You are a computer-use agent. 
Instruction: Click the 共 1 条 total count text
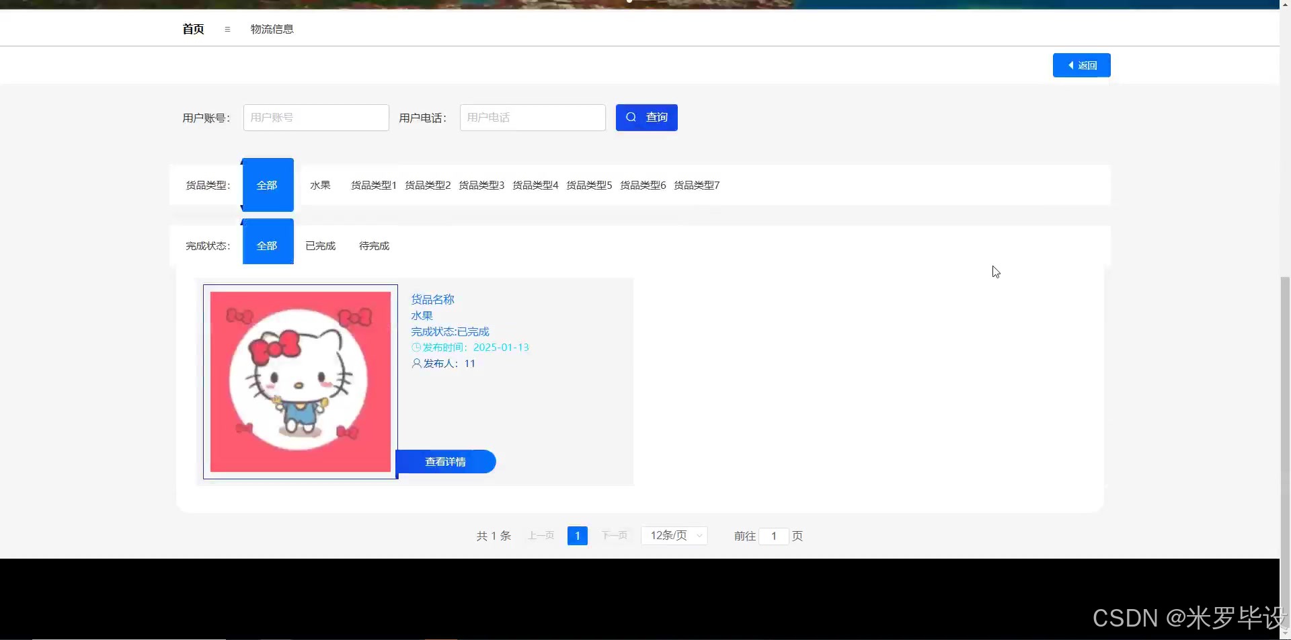pos(494,536)
